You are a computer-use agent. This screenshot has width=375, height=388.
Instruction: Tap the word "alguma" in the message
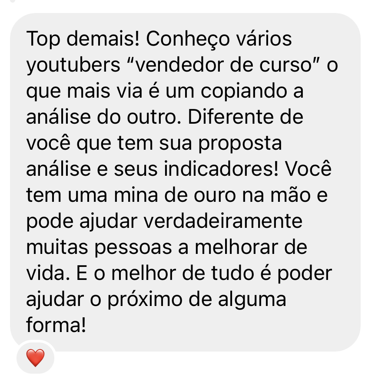[x=252, y=299]
